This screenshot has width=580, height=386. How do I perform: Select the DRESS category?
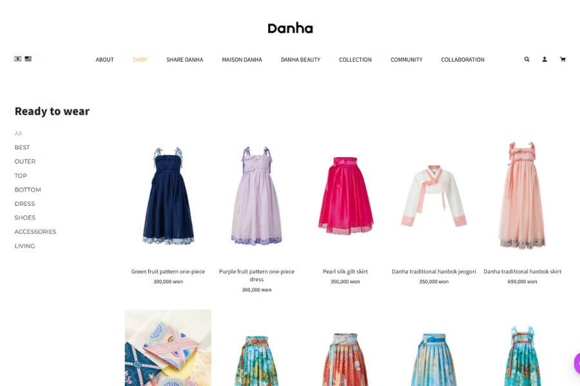24,203
